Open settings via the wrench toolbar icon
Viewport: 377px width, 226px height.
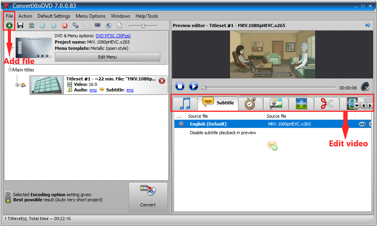pos(75,25)
